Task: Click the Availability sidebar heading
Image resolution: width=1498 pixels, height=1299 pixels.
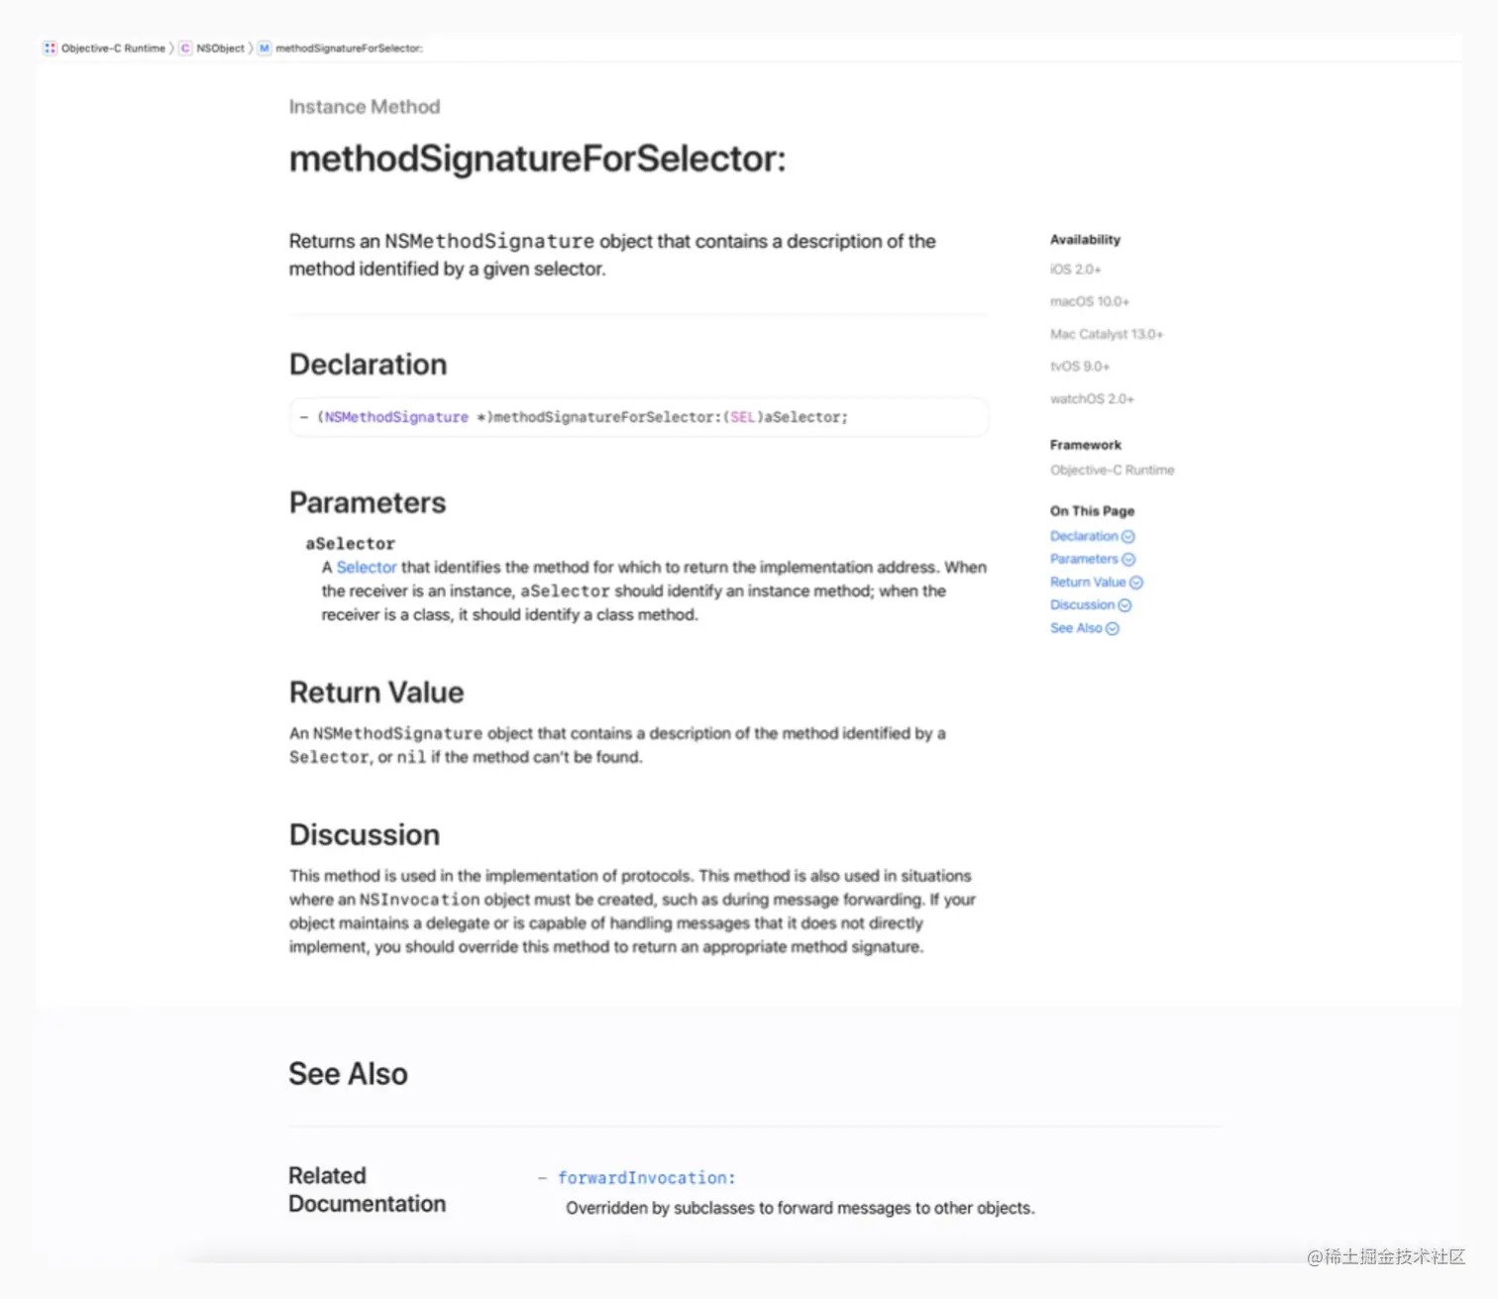Action: pyautogui.click(x=1085, y=240)
